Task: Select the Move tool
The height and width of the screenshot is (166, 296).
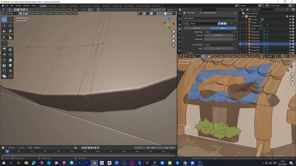Action: (x=4, y=26)
